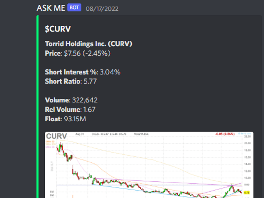Open the CURV daily chart image
Viewport: 264px width, 198px height.
click(x=149, y=165)
